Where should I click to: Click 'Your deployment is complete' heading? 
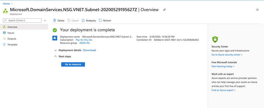[88, 30]
